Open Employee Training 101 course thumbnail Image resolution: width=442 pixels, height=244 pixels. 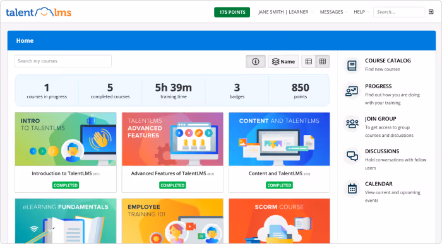point(172,221)
